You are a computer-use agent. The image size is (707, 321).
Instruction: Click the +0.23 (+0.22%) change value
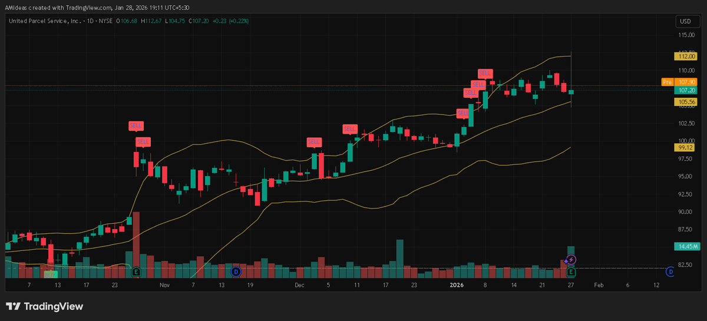tap(231, 21)
